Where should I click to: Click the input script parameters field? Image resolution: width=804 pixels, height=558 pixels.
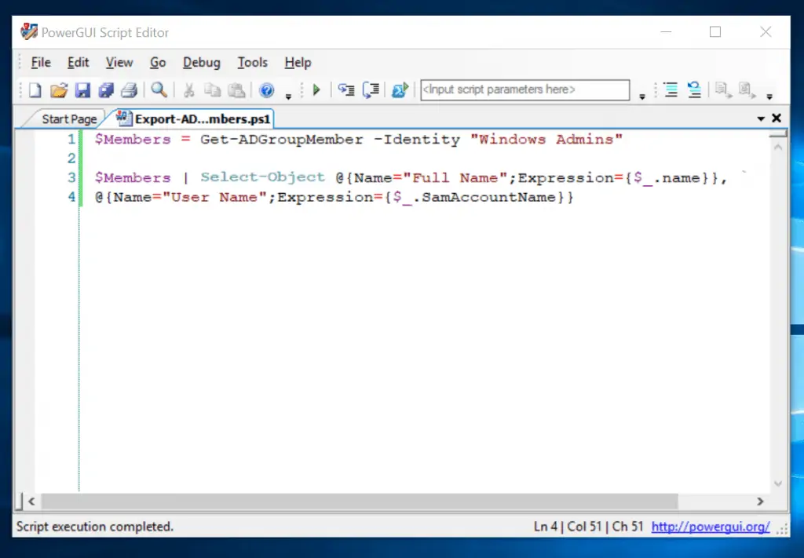525,89
